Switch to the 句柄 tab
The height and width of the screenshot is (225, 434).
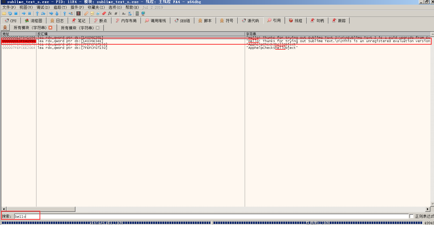318,21
